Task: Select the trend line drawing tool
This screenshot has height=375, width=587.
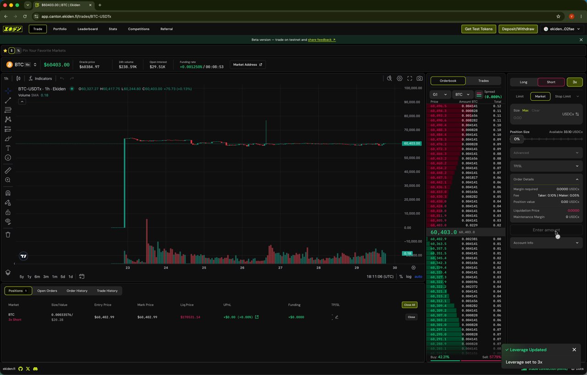Action: [x=8, y=100]
